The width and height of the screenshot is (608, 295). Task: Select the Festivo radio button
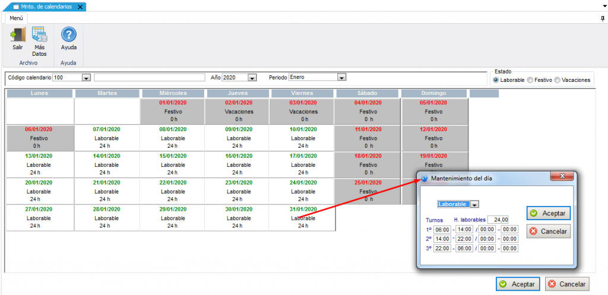[x=530, y=80]
